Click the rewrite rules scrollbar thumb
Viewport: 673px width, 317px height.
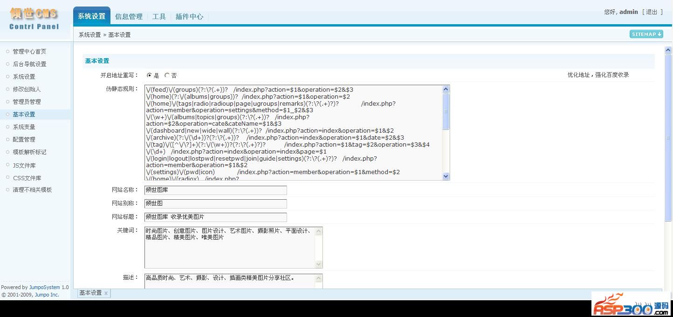tap(446, 111)
